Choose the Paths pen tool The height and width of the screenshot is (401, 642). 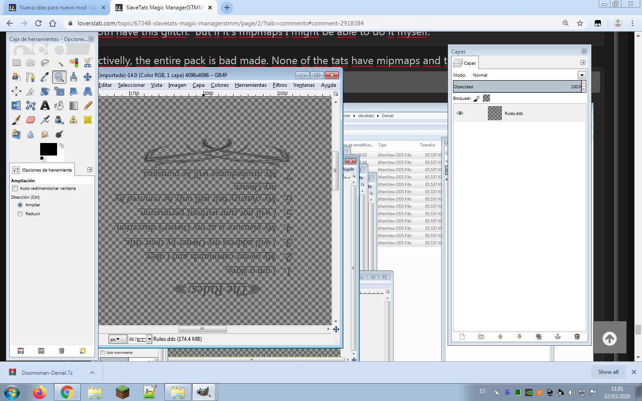pyautogui.click(x=31, y=77)
